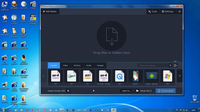
Task: Select the MP3 format preset
Action: [72, 77]
